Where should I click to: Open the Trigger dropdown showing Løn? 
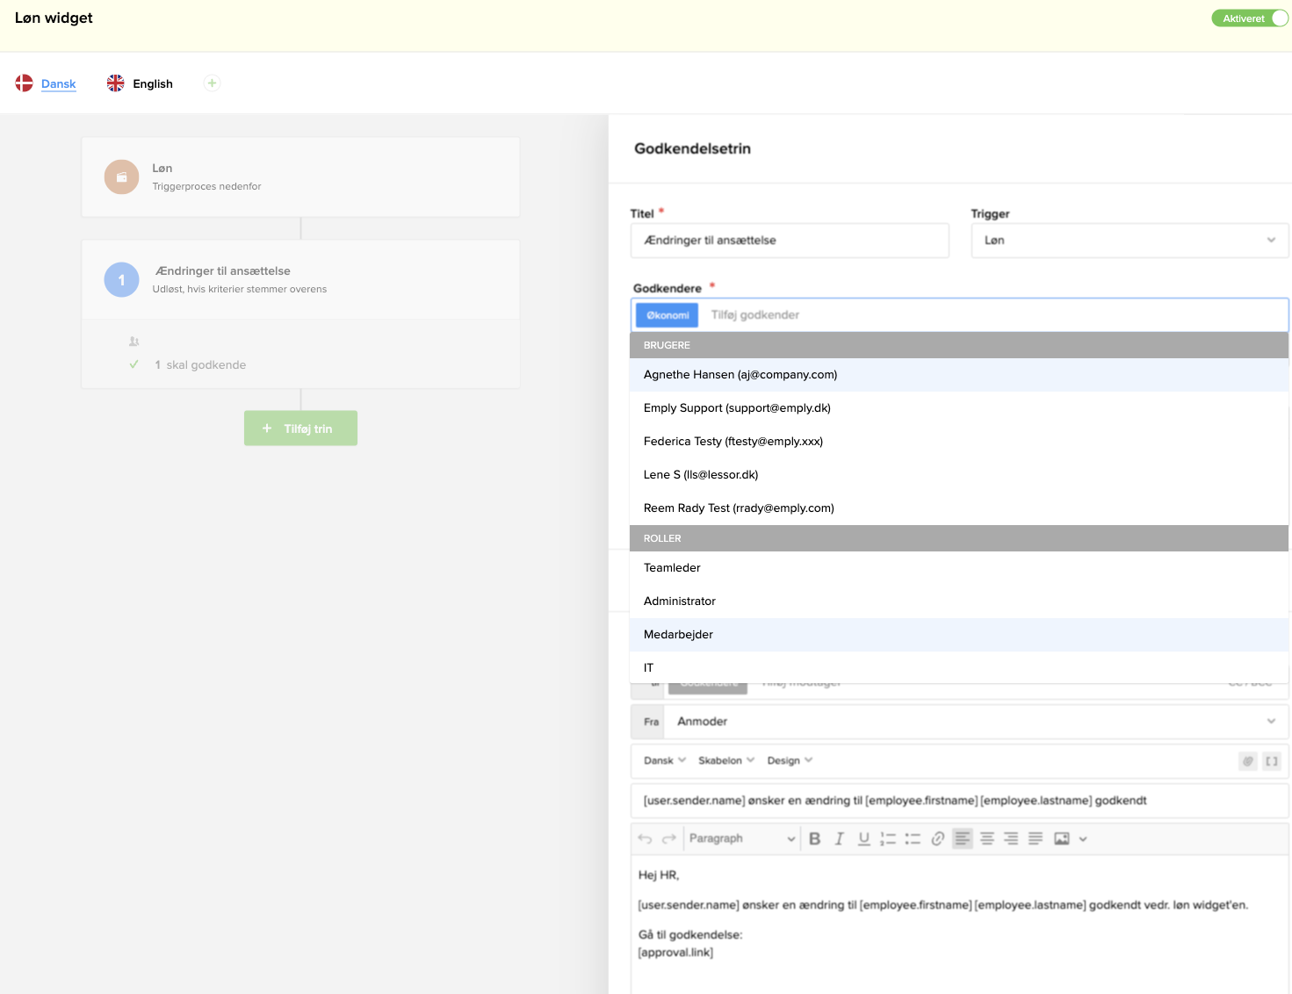1129,241
